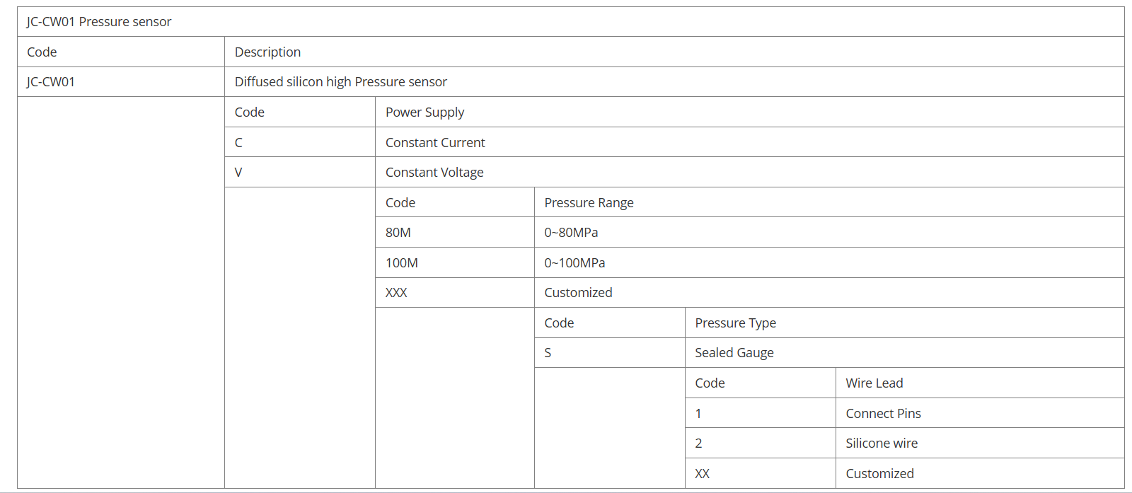1132x493 pixels.
Task: Select the 'Connect Pins' option cell
Action: (883, 414)
